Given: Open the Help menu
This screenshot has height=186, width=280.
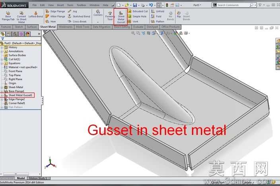Looking at the screenshot, I should coord(105,5).
